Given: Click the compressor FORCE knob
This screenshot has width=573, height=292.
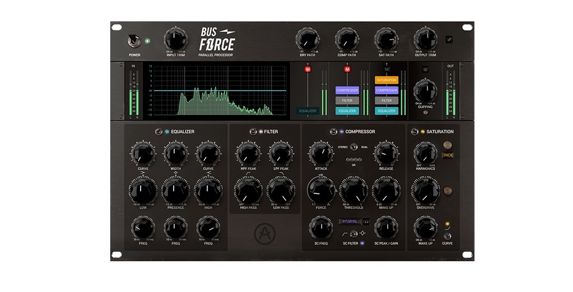Looking at the screenshot, I should [x=321, y=190].
